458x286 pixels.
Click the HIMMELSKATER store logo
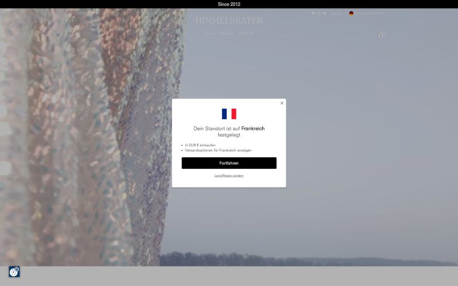click(229, 21)
